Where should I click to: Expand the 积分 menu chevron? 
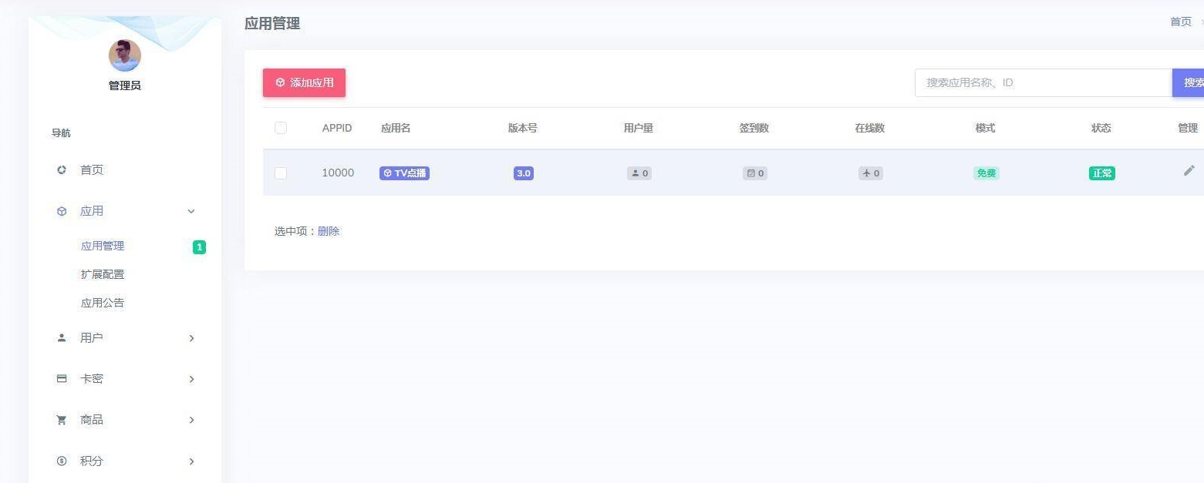coord(191,461)
